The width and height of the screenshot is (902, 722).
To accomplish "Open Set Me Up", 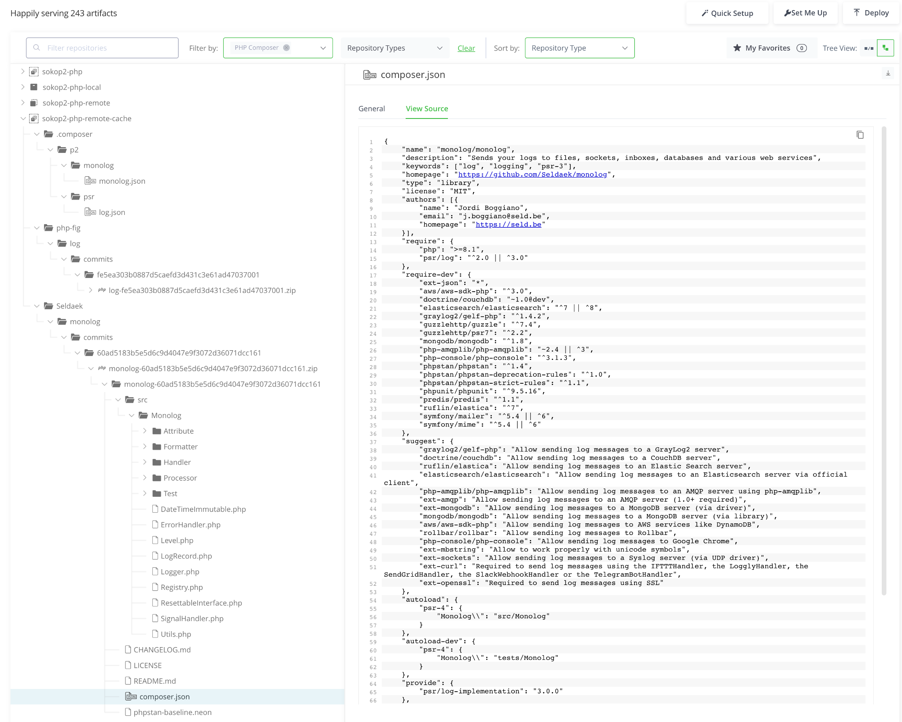I will 806,13.
